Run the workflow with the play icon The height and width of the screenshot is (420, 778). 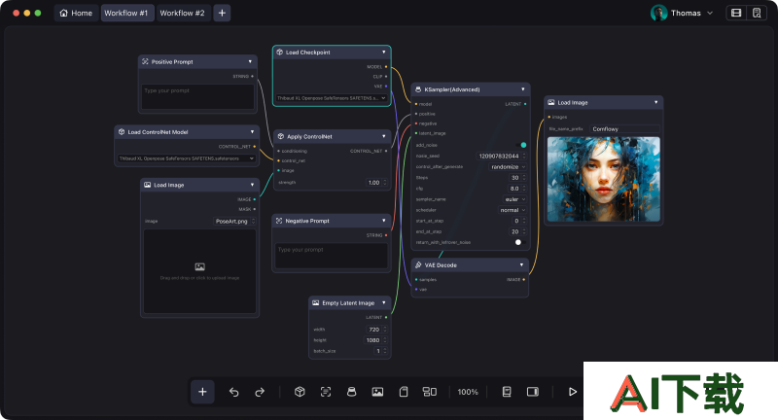click(573, 392)
